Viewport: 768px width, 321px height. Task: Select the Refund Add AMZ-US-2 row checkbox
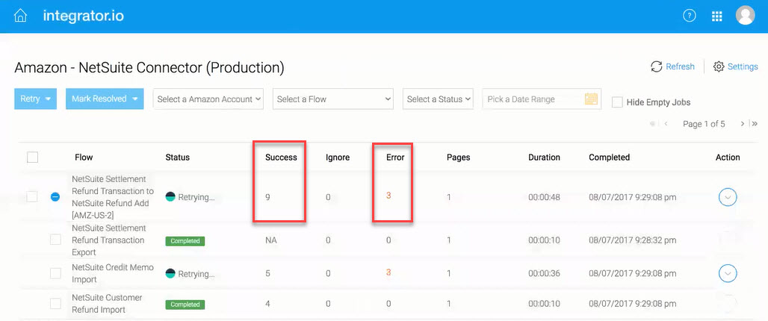pos(32,197)
